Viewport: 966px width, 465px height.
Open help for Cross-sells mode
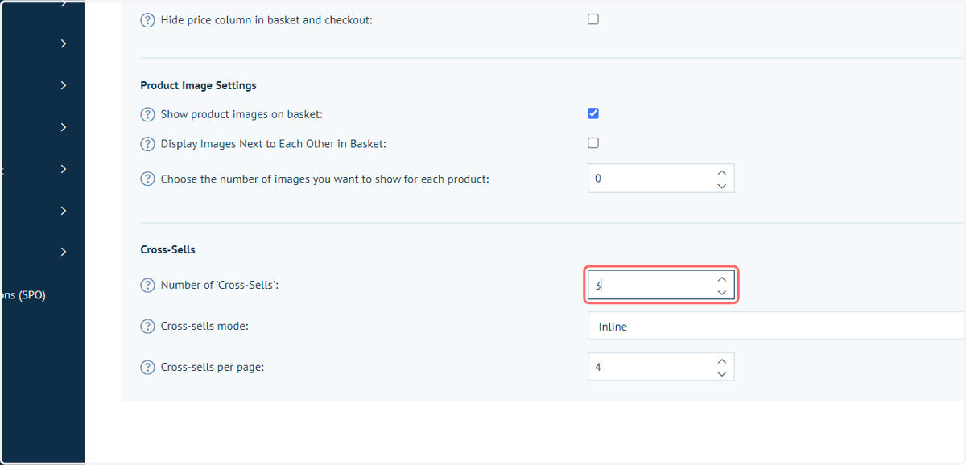(x=147, y=327)
